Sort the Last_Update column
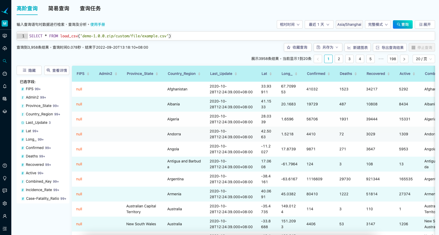Image resolution: width=439 pixels, height=235 pixels. 236,74
